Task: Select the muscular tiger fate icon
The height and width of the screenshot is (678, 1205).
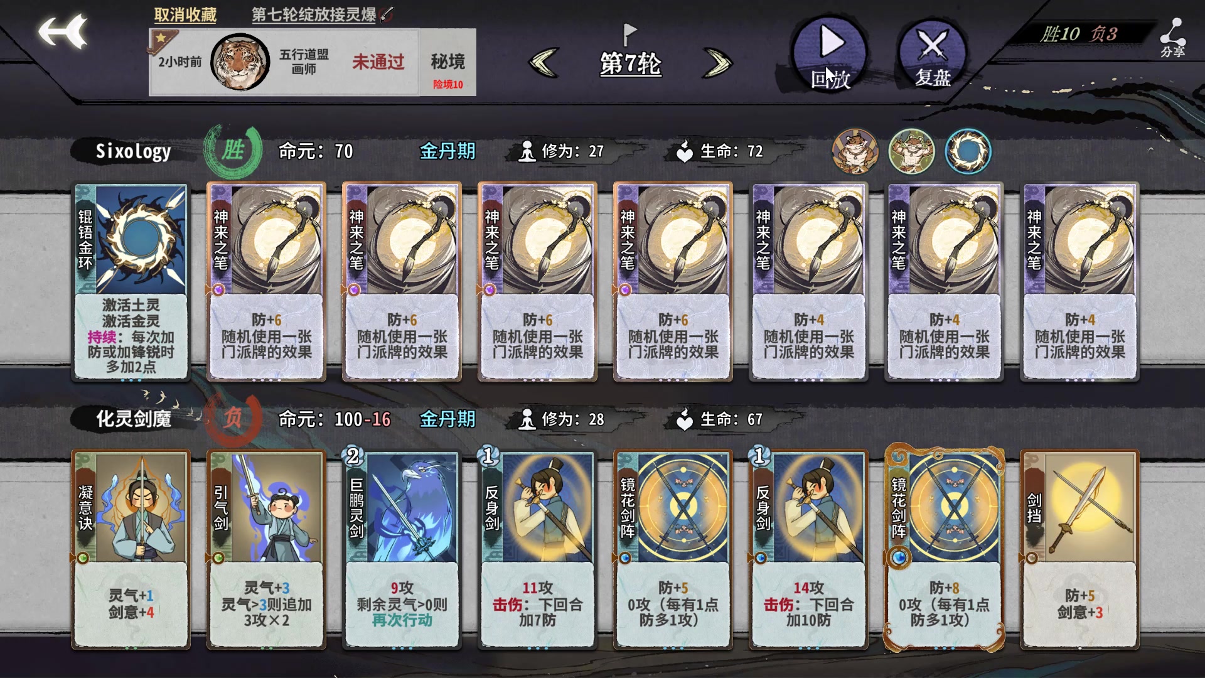Action: tap(911, 151)
